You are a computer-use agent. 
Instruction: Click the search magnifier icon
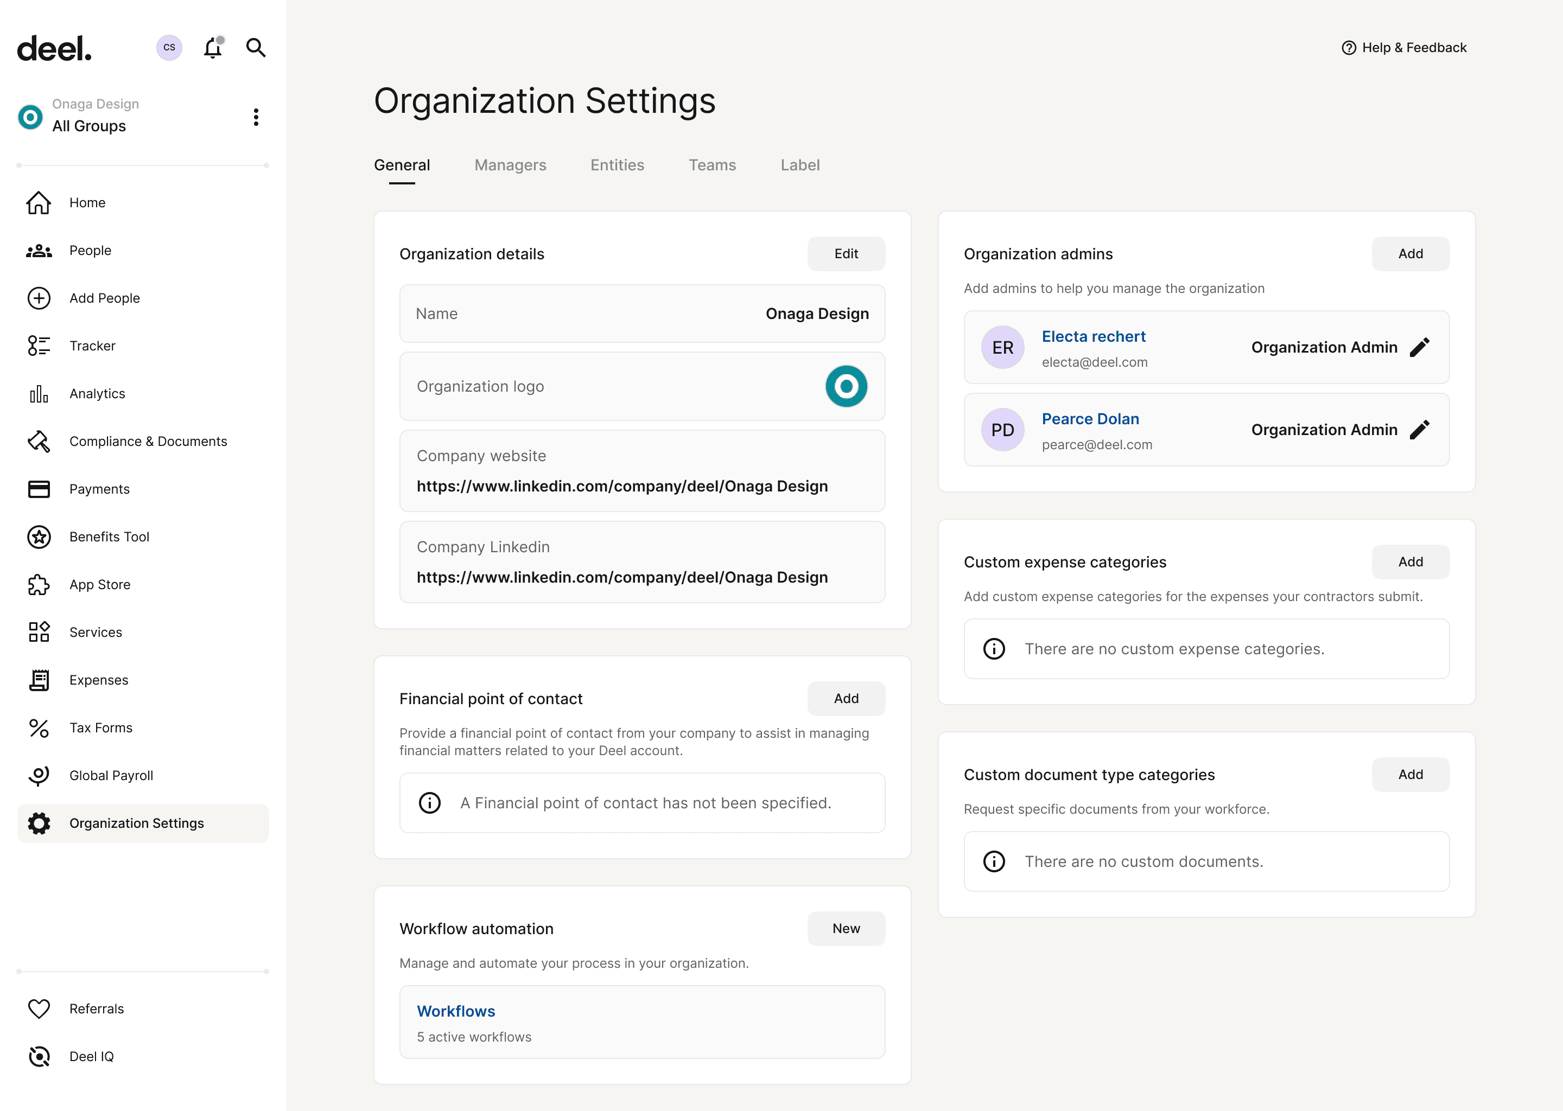256,47
